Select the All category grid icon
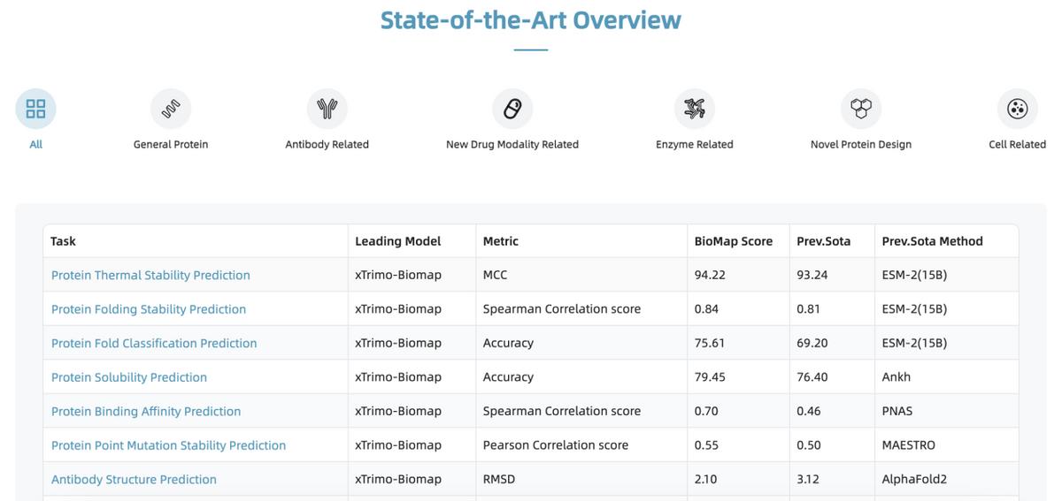Image resolution: width=1062 pixels, height=501 pixels. [35, 109]
